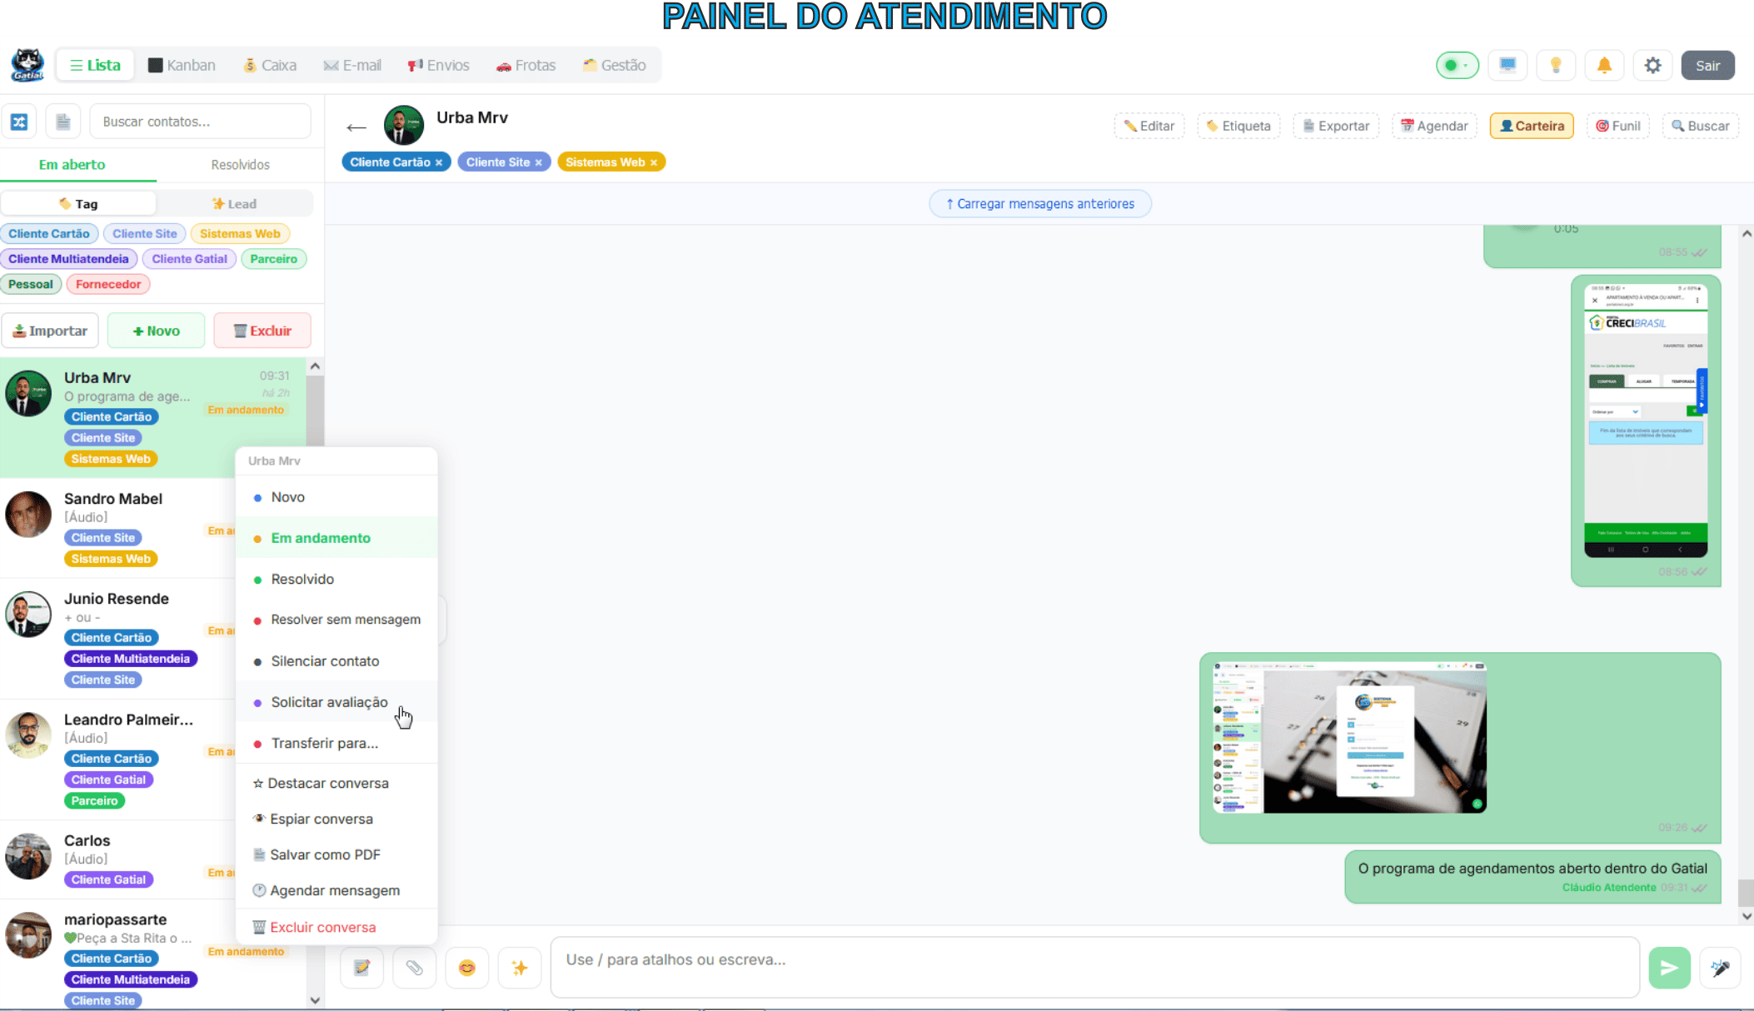The width and height of the screenshot is (1754, 1011).
Task: Open the Frotas tab
Action: click(x=526, y=65)
